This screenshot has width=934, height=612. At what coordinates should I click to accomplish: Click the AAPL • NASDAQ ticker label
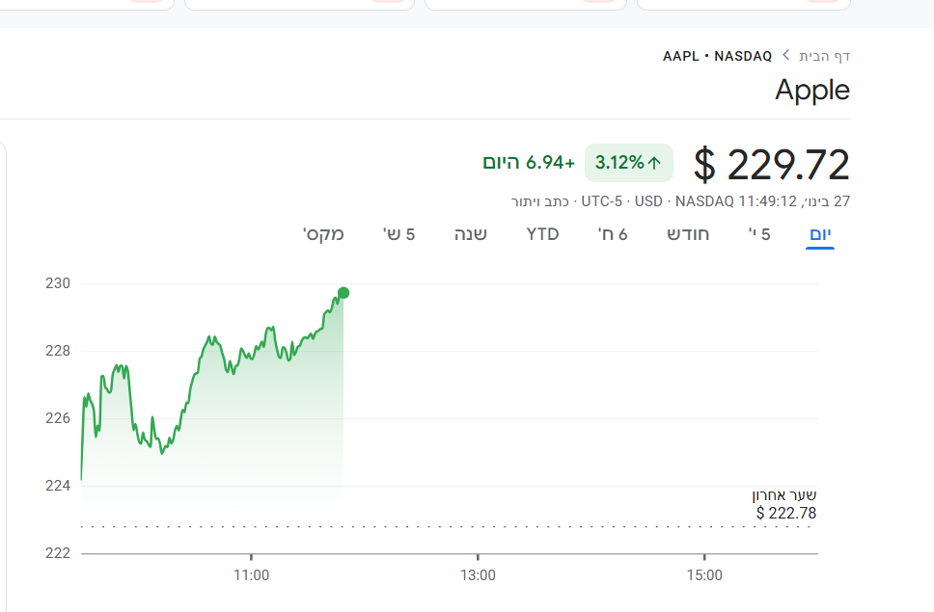click(x=717, y=56)
